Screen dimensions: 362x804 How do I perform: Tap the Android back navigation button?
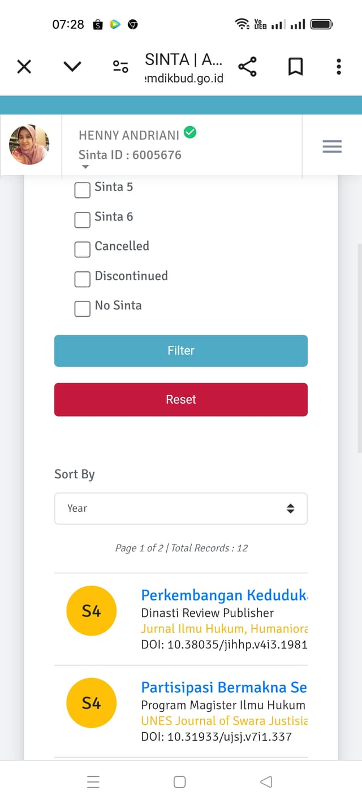click(x=266, y=781)
